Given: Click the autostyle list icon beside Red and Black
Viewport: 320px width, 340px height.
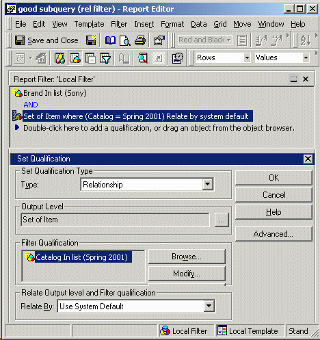Looking at the screenshot, I should coord(242,40).
